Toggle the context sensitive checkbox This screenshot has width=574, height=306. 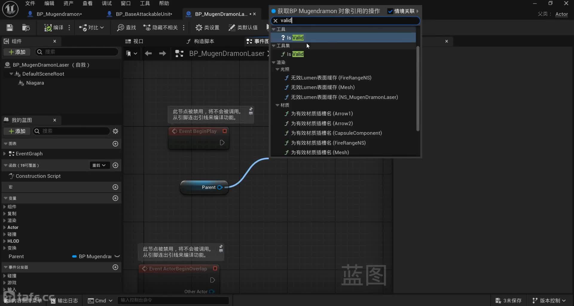[x=390, y=11]
